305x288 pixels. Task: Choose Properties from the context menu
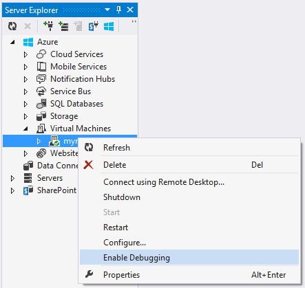[189, 275]
